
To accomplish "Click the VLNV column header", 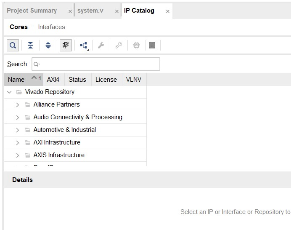I will point(134,80).
